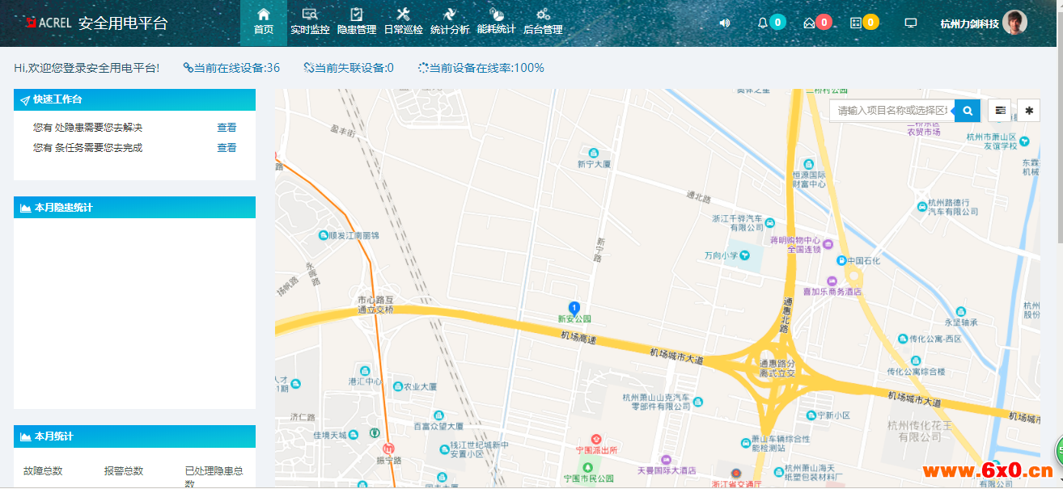Click the paper plane icon beside 快速工作台
The height and width of the screenshot is (489, 1063).
[25, 100]
